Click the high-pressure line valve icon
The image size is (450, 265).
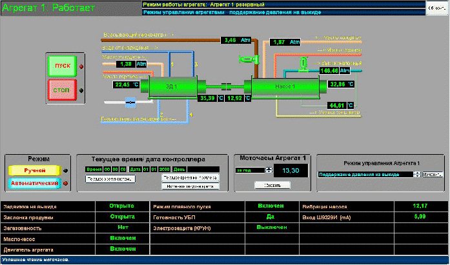pos(303,64)
